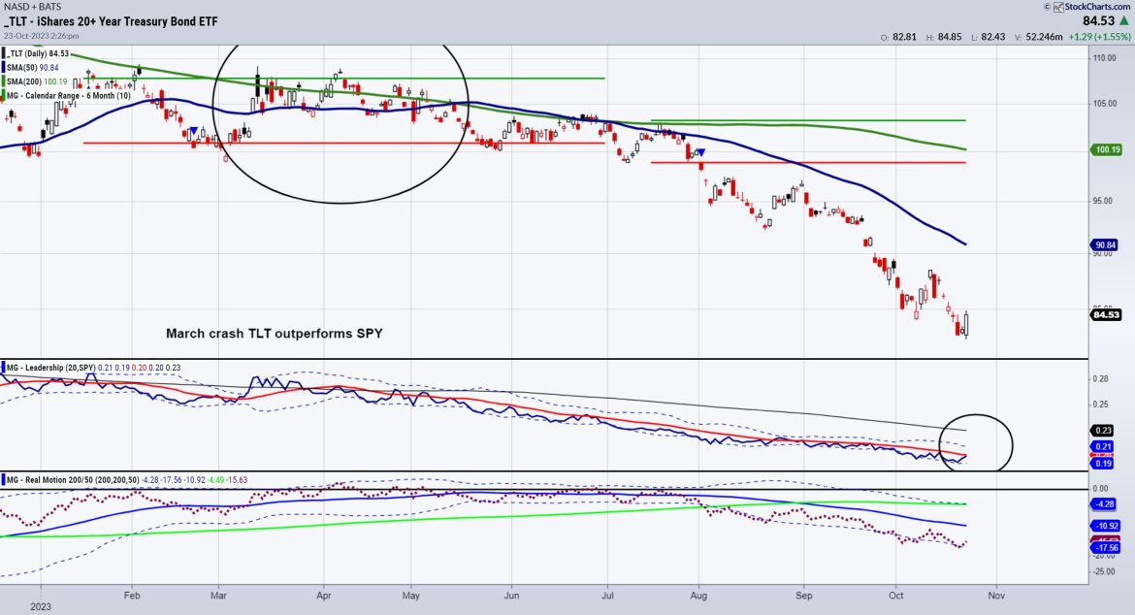Click the green SMA(200) legend marker
Viewport: 1135px width, 615px height.
pyautogui.click(x=4, y=81)
